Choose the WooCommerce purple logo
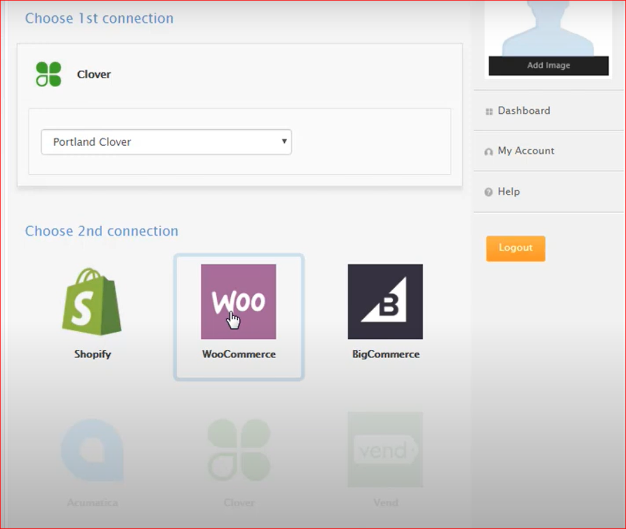Image resolution: width=626 pixels, height=529 pixels. [238, 301]
